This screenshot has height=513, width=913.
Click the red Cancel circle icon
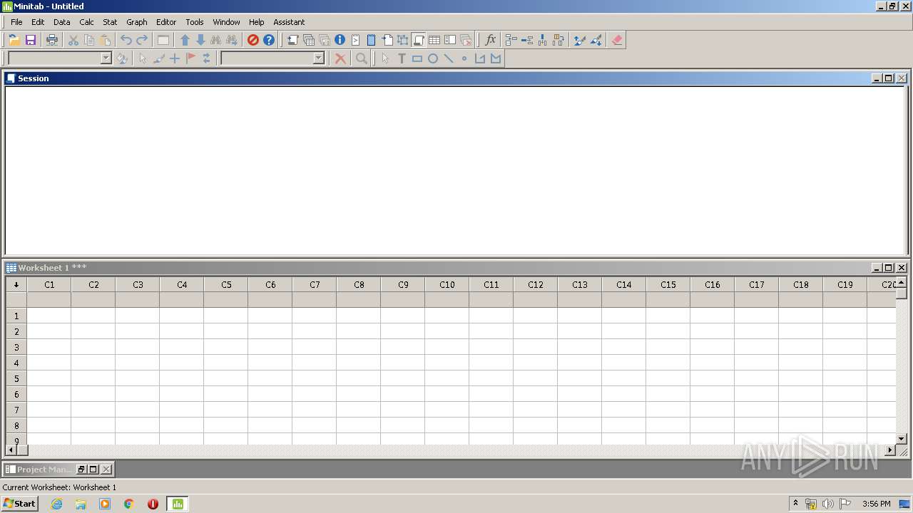(x=253, y=40)
